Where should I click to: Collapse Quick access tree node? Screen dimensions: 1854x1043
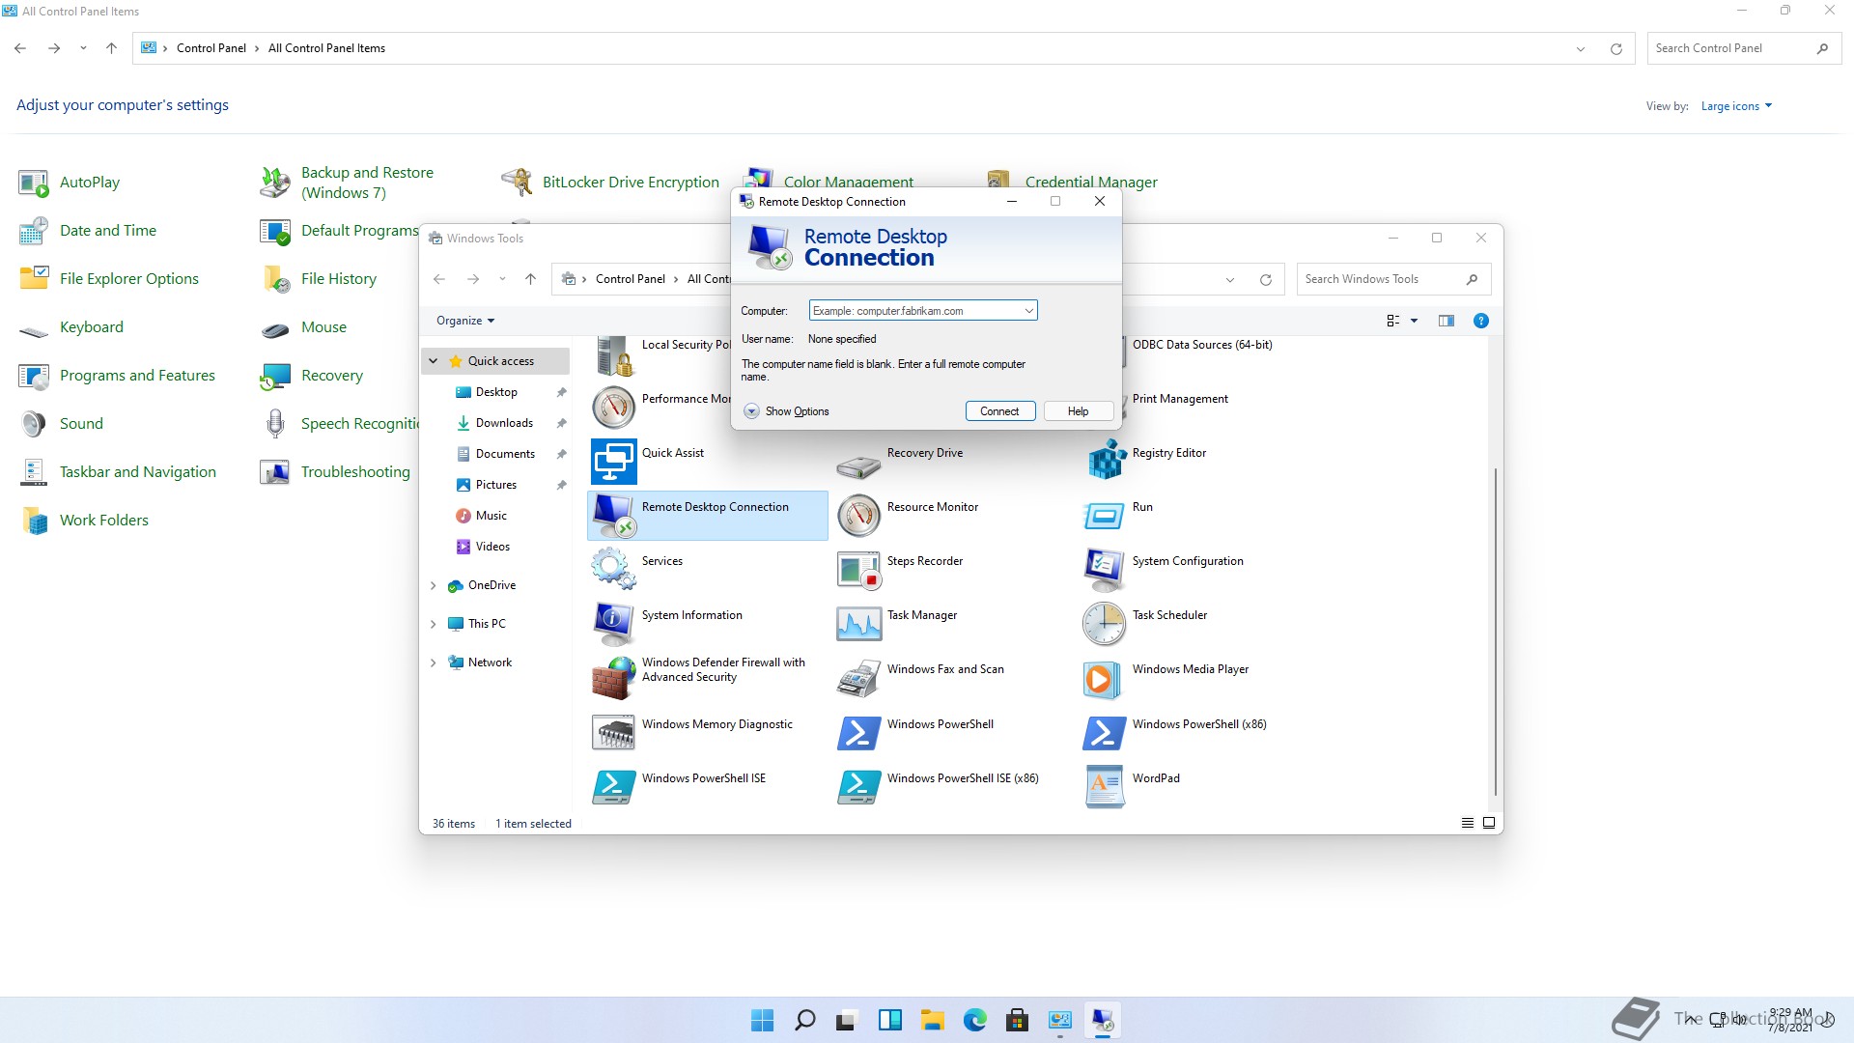(434, 361)
